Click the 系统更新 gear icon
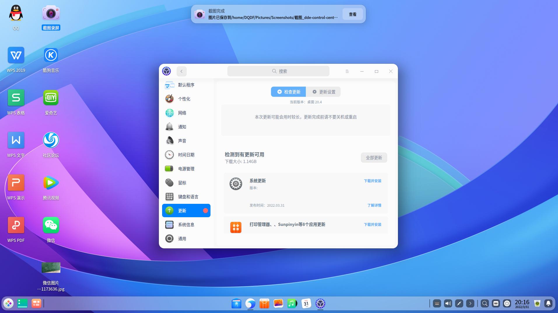The image size is (558, 313). [x=236, y=184]
